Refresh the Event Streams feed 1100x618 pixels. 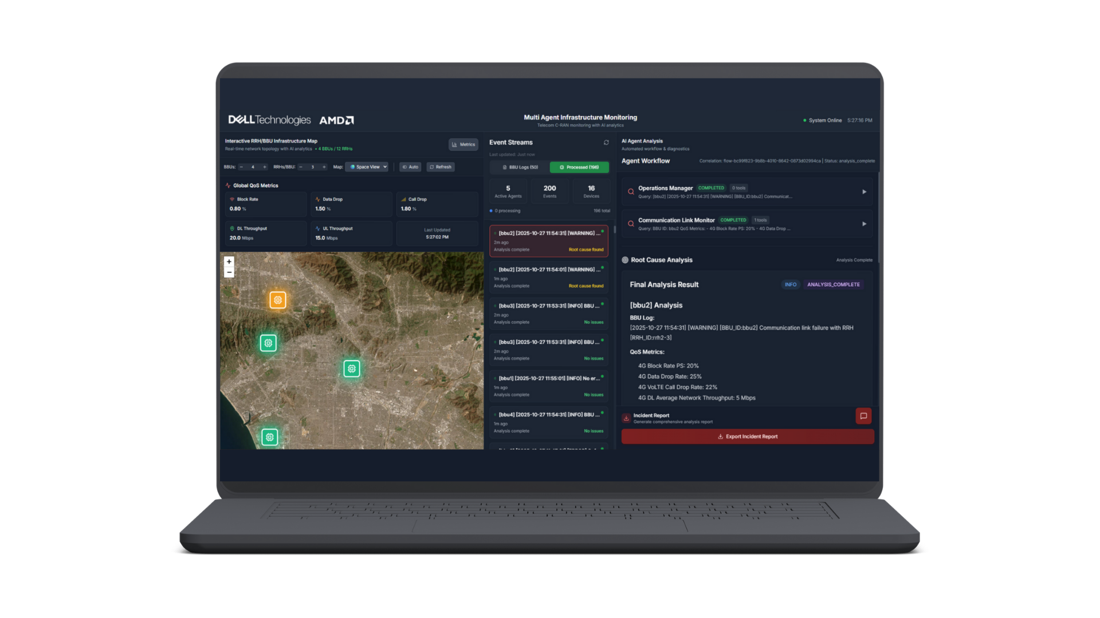coord(606,142)
